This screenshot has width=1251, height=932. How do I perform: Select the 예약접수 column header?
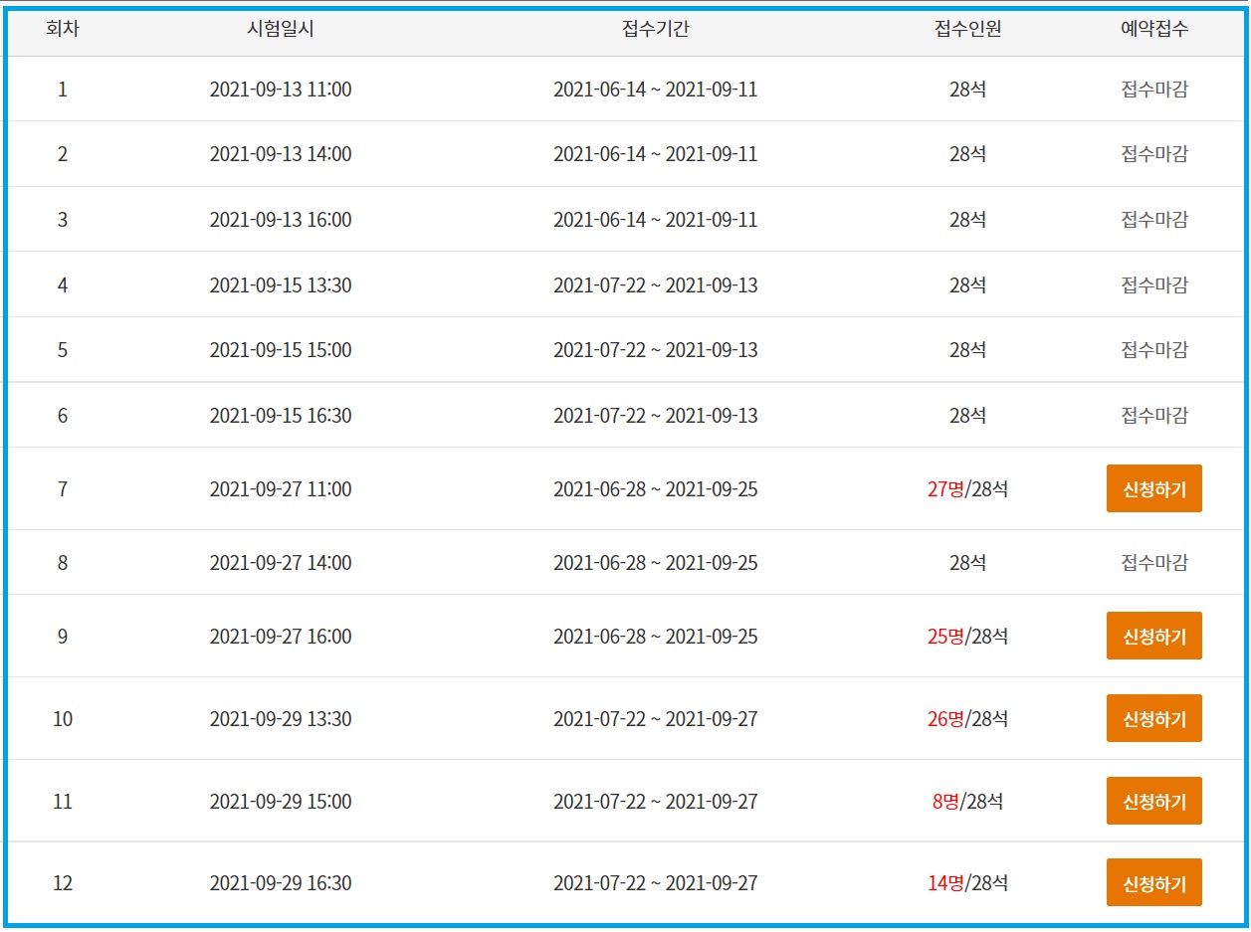1153,29
